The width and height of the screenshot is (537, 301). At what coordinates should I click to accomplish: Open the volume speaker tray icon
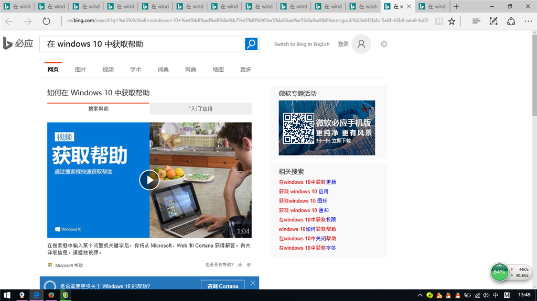[x=486, y=295]
